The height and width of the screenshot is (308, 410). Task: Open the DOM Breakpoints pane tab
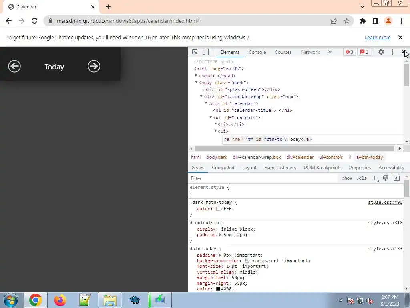click(x=322, y=168)
